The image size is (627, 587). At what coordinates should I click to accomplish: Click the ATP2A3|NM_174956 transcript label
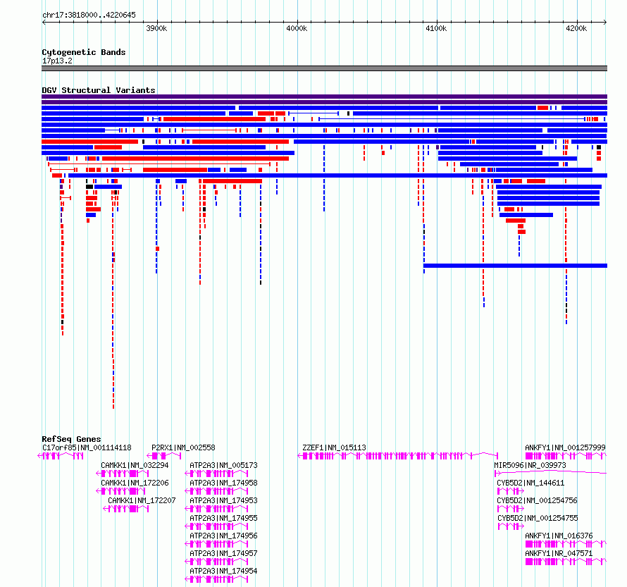point(223,536)
